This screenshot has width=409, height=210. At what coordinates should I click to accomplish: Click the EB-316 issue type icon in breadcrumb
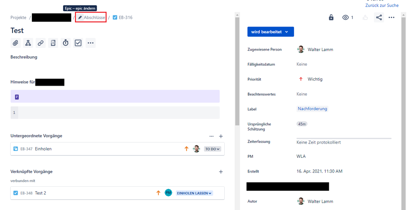tap(115, 18)
